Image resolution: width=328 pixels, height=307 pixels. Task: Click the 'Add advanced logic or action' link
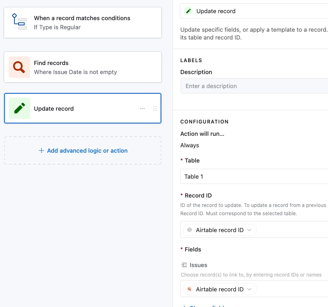pos(87,151)
